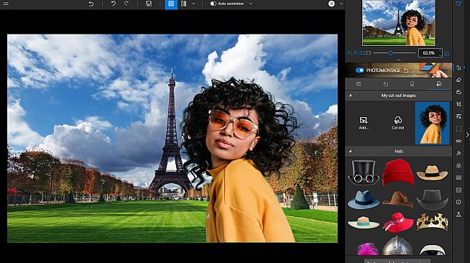Select the cut-out objects tab
Image resolution: width=470 pixels, height=263 pixels.
[438, 84]
